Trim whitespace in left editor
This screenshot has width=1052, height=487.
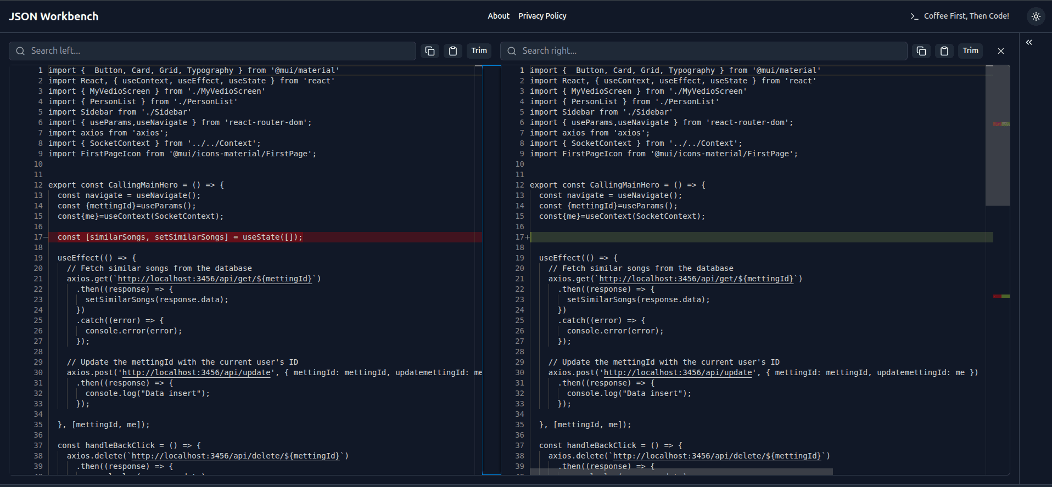coord(479,51)
